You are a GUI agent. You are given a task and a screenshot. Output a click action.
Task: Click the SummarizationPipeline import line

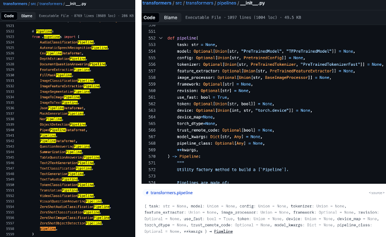point(61,152)
